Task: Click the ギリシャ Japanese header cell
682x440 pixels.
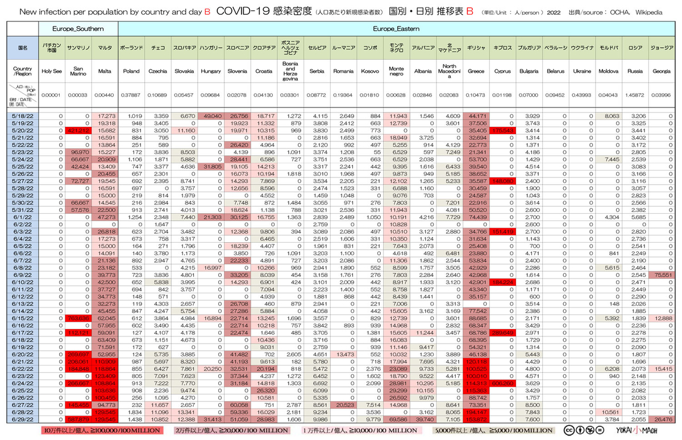Action: tap(476, 49)
